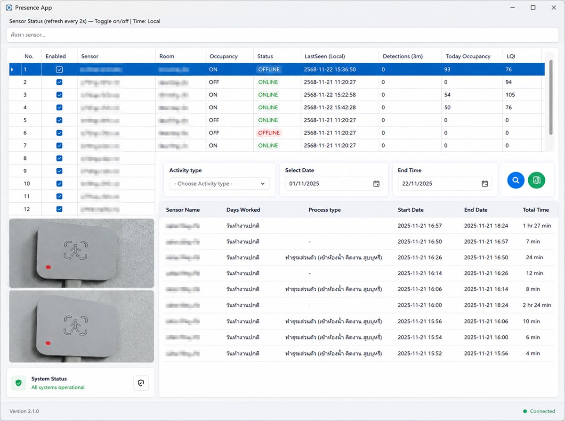
Task: Click the Total Time 12 min cell
Action: coord(534,273)
